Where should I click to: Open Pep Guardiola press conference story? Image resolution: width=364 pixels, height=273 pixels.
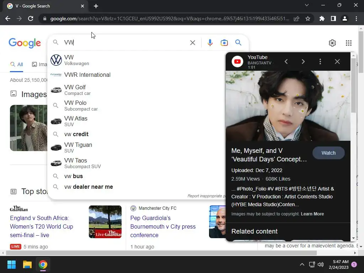pos(163,226)
